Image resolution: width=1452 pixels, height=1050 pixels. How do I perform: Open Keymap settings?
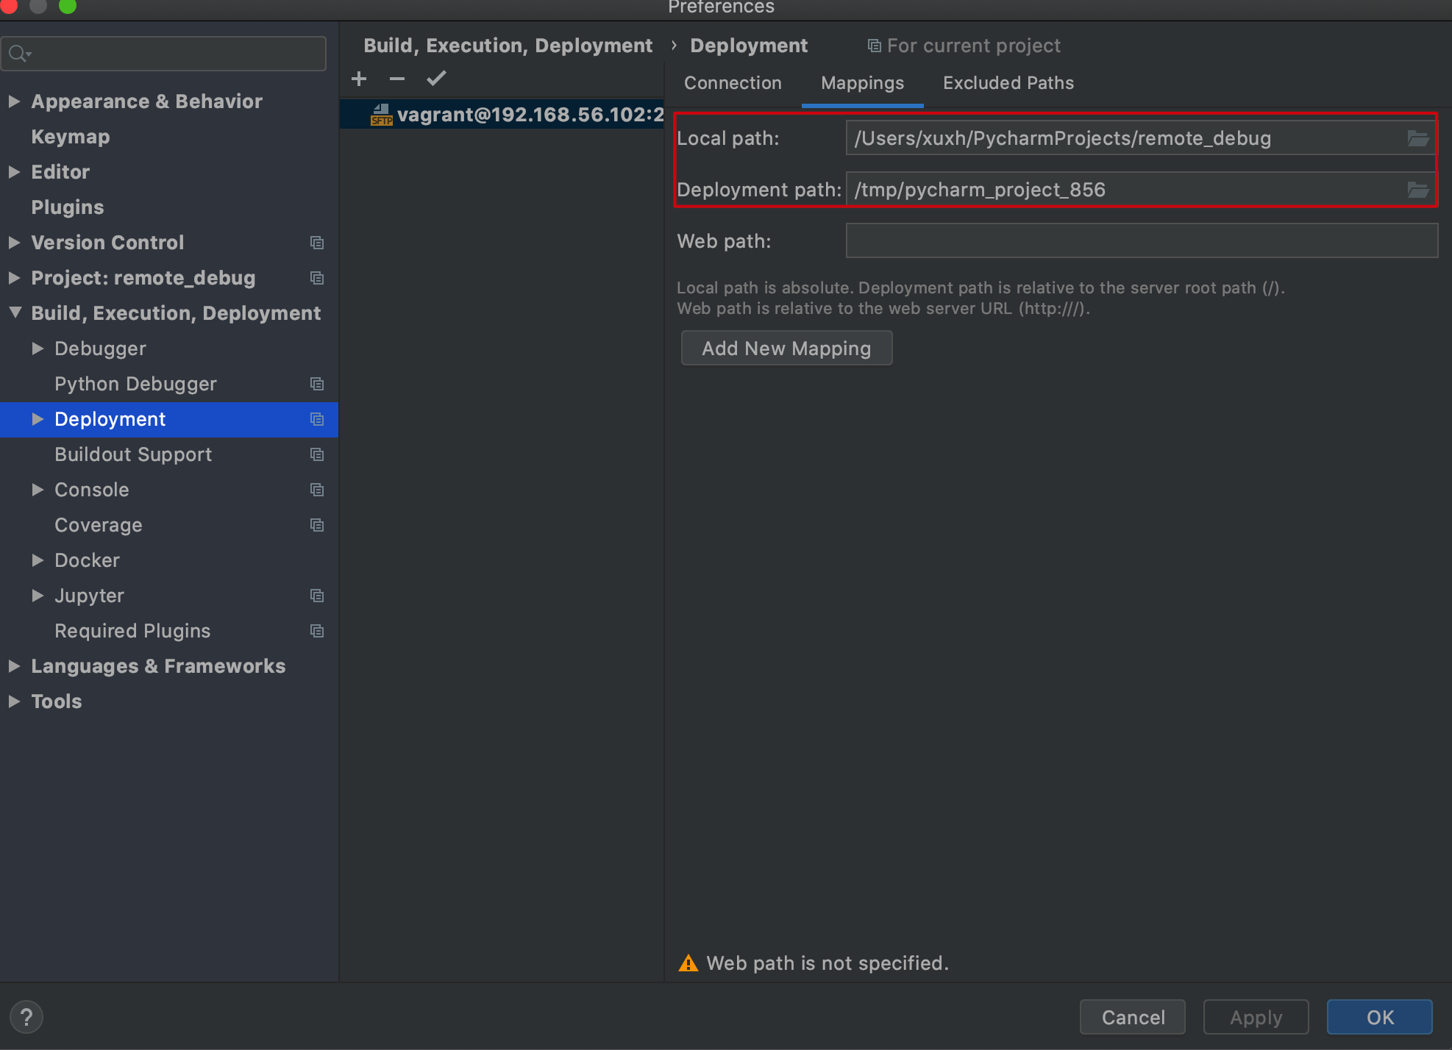(71, 137)
